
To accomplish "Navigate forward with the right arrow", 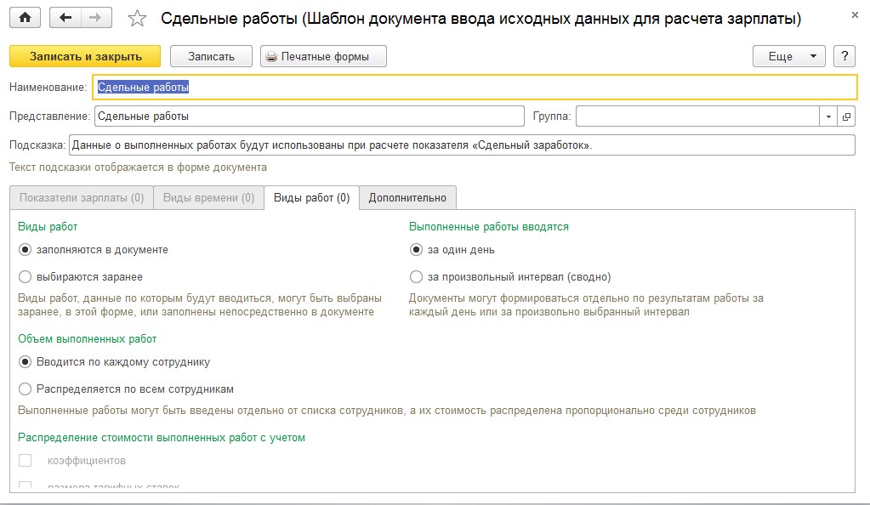I will tap(96, 18).
